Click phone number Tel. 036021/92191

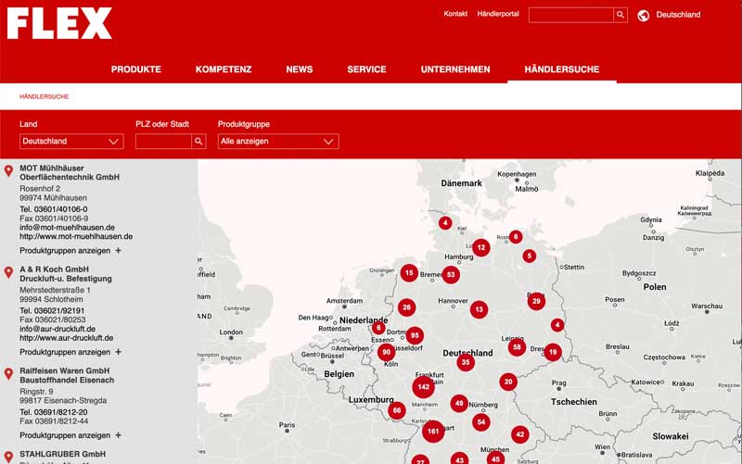[x=52, y=311]
